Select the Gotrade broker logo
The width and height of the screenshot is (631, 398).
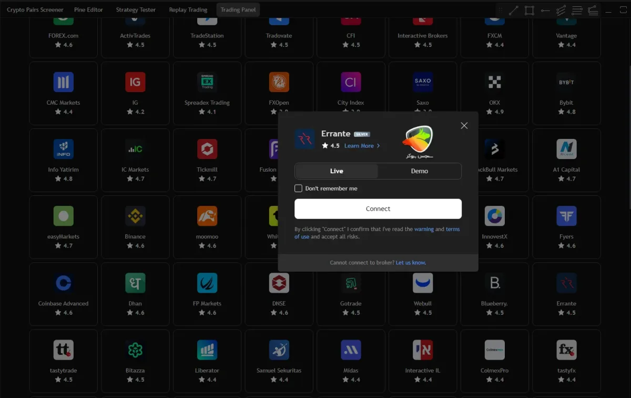[x=351, y=283]
